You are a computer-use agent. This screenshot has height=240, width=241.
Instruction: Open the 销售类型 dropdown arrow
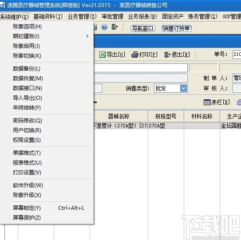[x=183, y=88]
